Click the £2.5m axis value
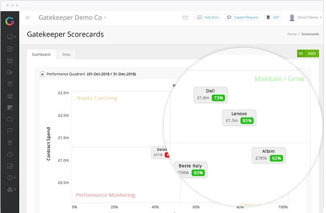Image resolution: width=326 pixels, height=213 pixels. (x=64, y=93)
